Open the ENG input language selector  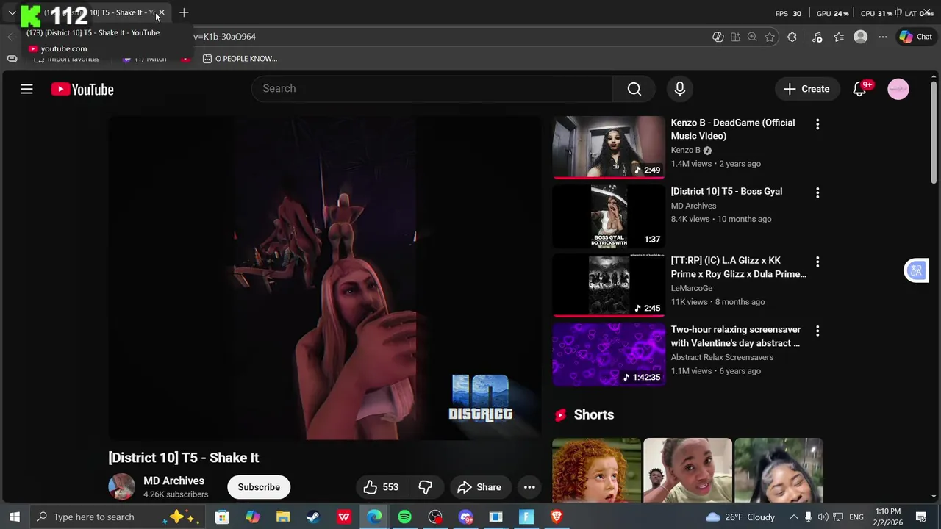pyautogui.click(x=856, y=517)
